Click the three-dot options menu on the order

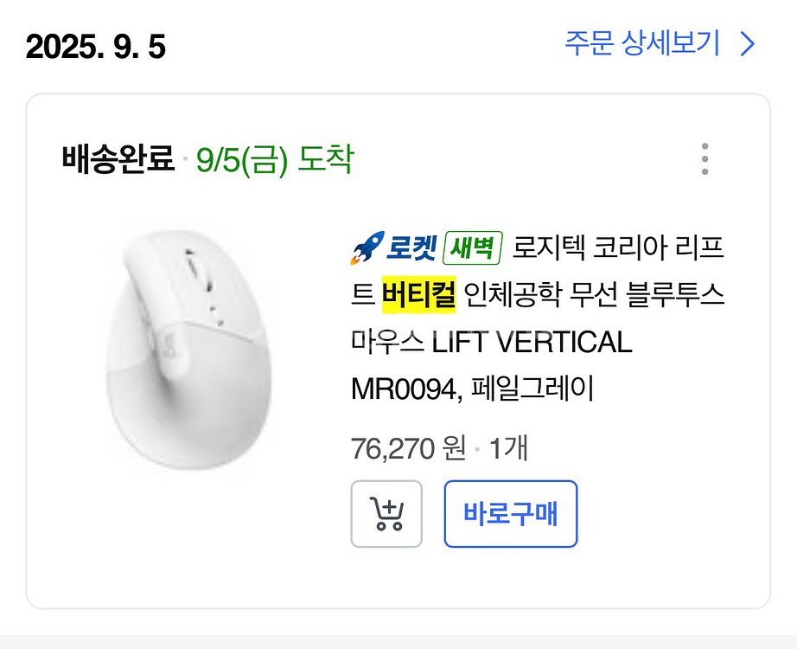pyautogui.click(x=705, y=157)
